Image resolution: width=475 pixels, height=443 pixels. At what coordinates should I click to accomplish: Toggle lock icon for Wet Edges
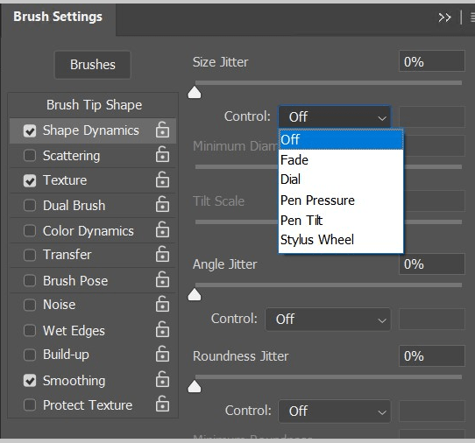[162, 330]
